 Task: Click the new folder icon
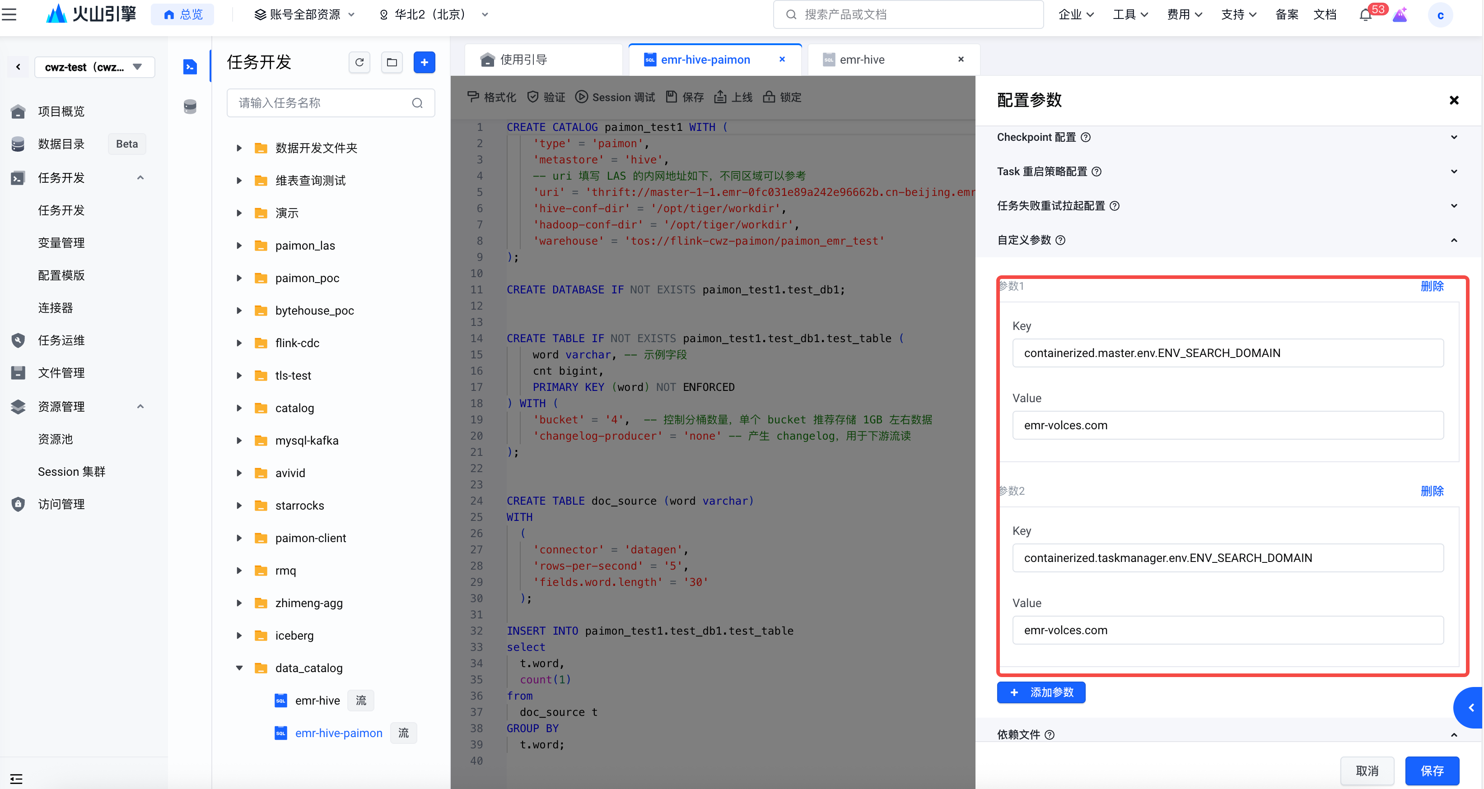click(392, 62)
